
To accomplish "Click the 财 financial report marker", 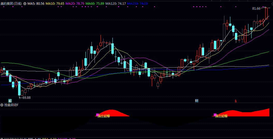I will coord(197,101).
